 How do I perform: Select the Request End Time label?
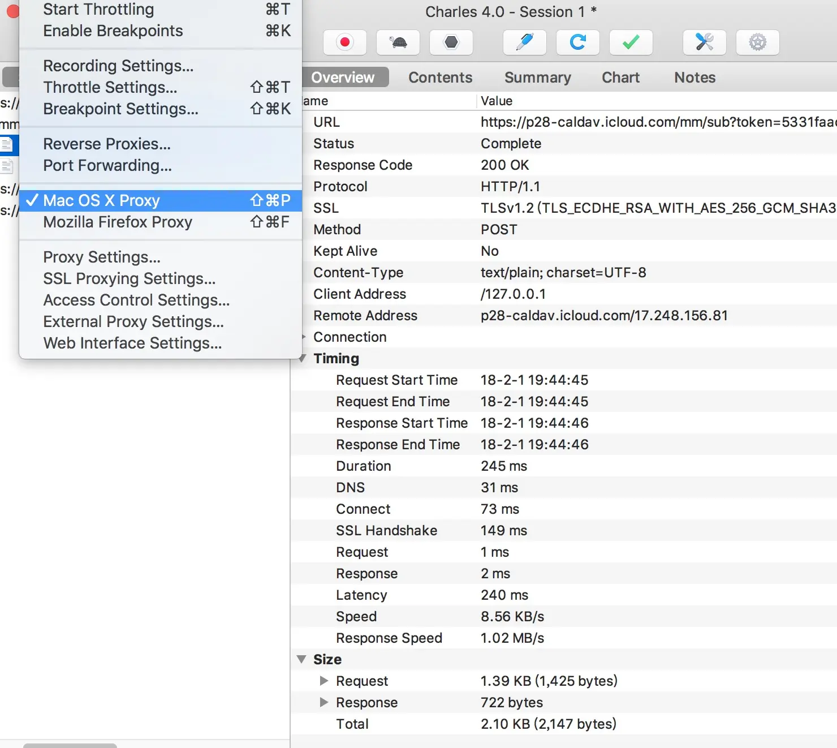point(393,402)
